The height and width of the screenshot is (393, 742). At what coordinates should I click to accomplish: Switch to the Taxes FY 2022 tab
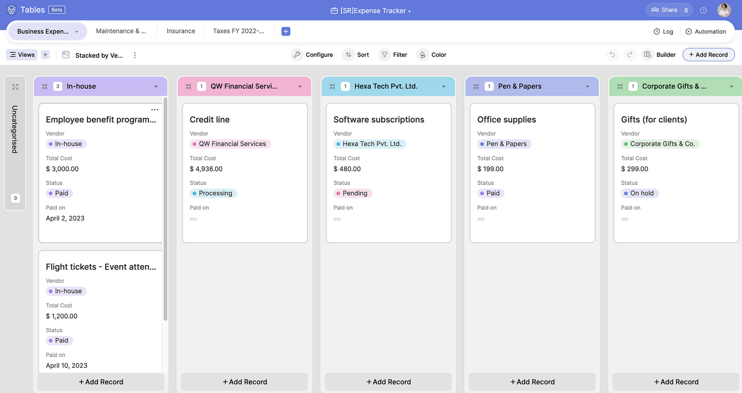coord(238,31)
